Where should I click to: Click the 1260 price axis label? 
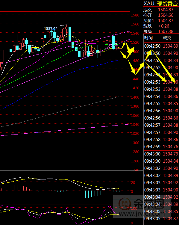[135, 161]
